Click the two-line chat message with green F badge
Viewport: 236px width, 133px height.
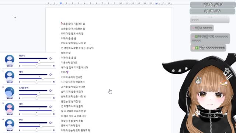point(210,38)
